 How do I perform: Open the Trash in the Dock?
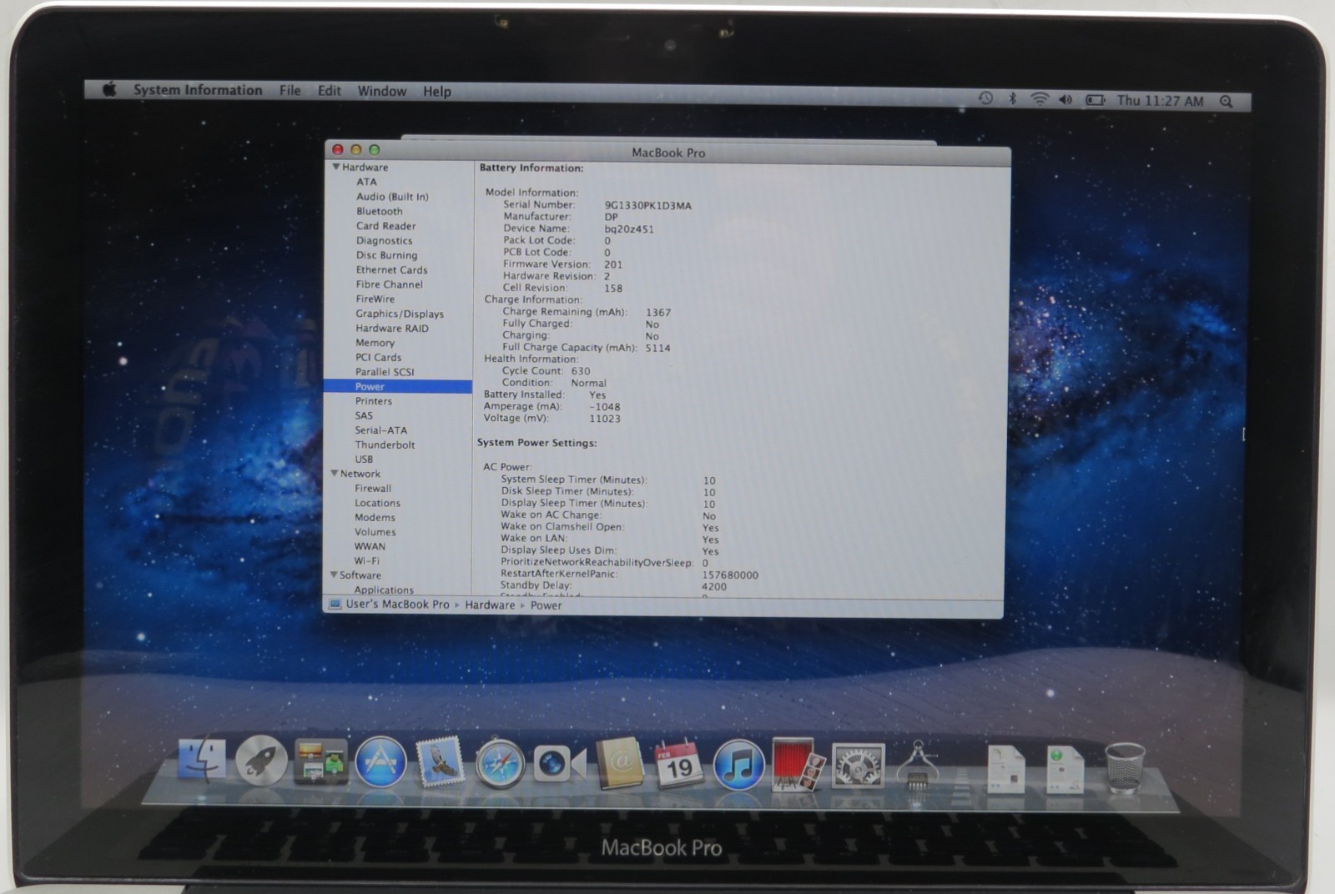[x=1125, y=767]
